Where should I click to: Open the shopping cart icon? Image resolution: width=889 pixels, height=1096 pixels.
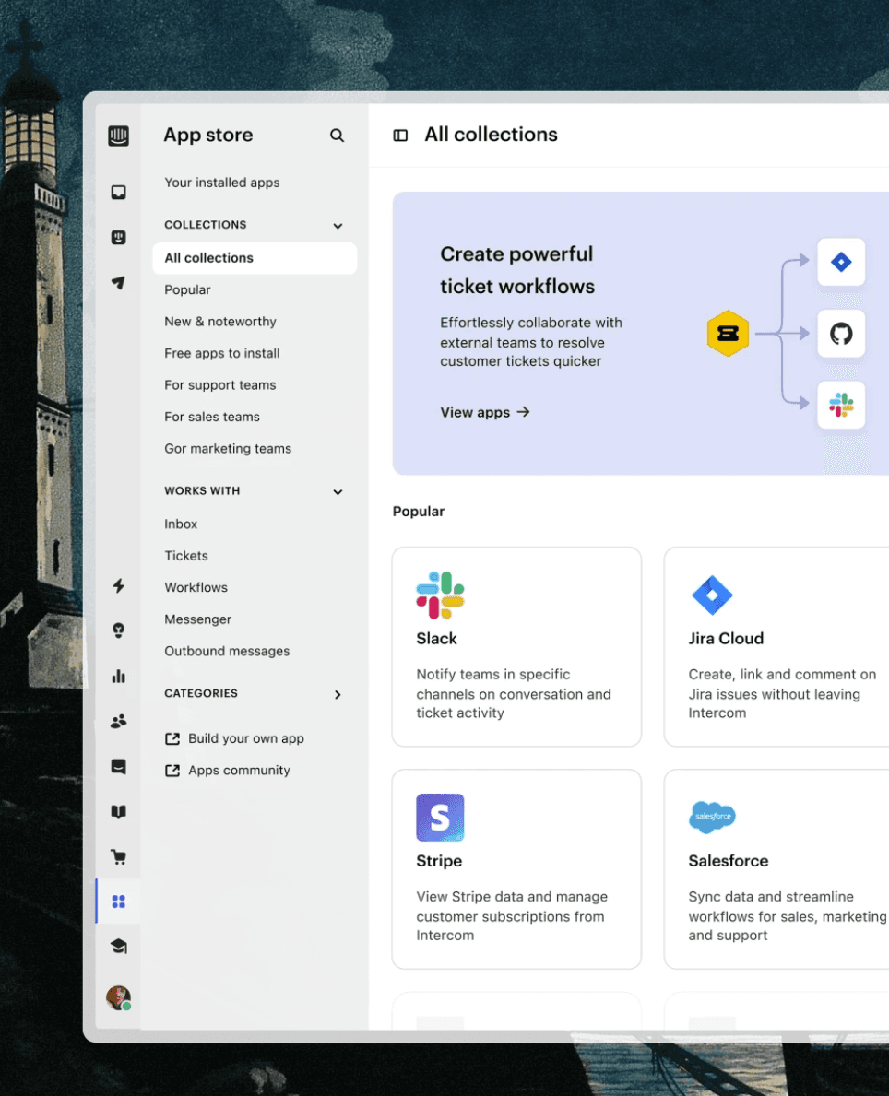(118, 857)
